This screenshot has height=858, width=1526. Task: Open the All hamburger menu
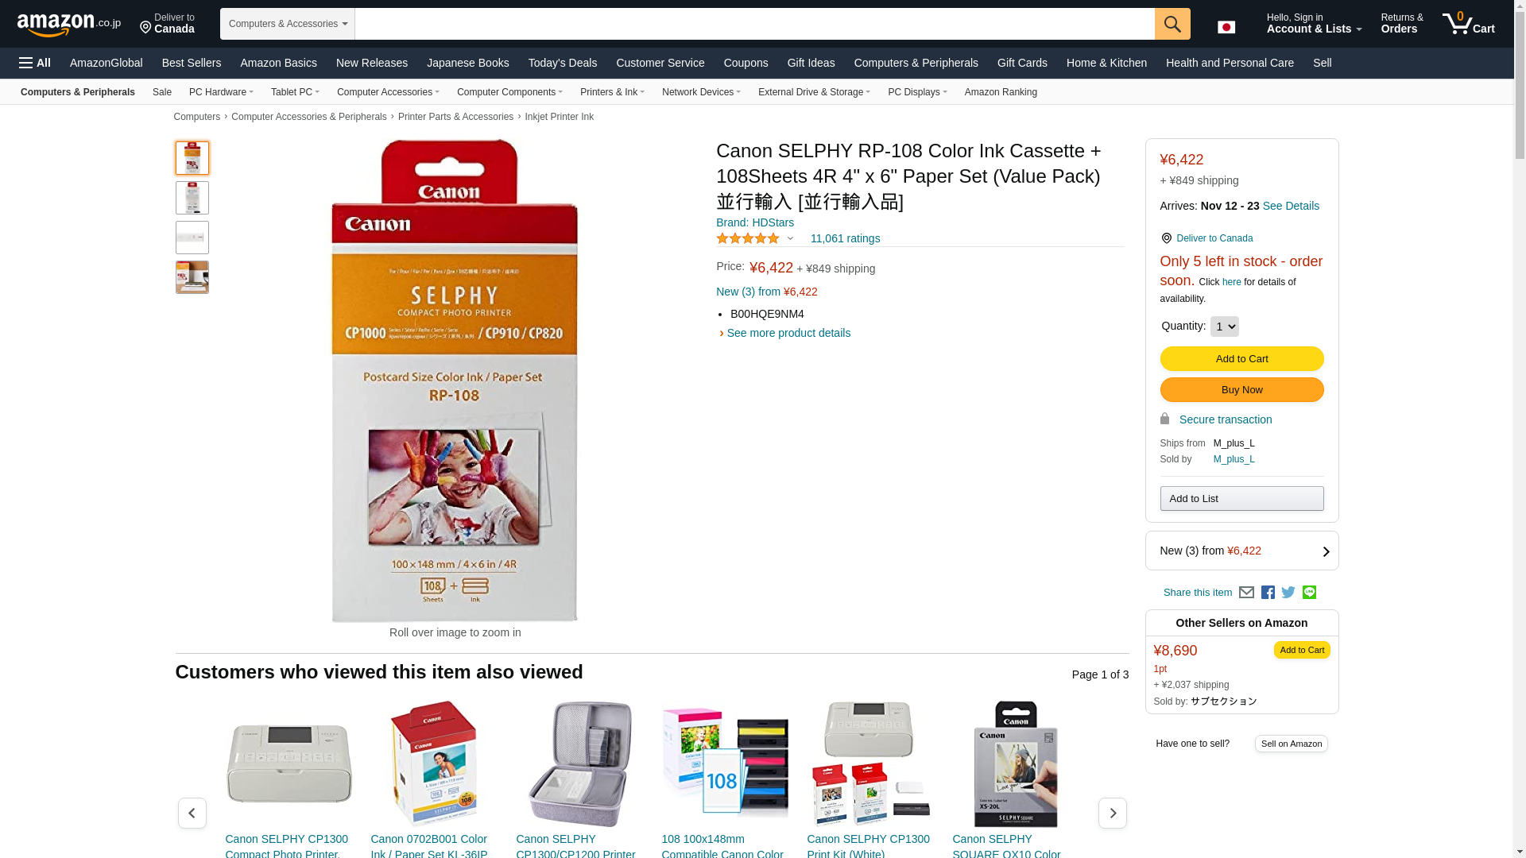35,63
